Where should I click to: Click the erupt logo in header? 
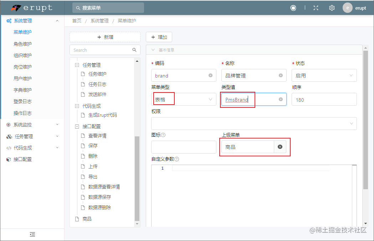point(32,8)
